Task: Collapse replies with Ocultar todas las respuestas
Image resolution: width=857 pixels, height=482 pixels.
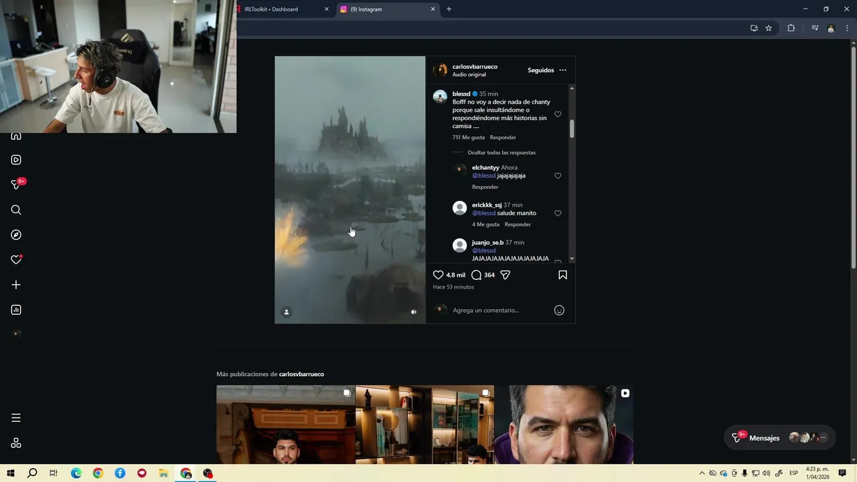Action: (501, 153)
